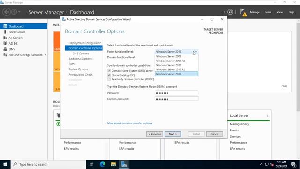
Task: Click the DSRM Password field
Action: click(x=176, y=93)
